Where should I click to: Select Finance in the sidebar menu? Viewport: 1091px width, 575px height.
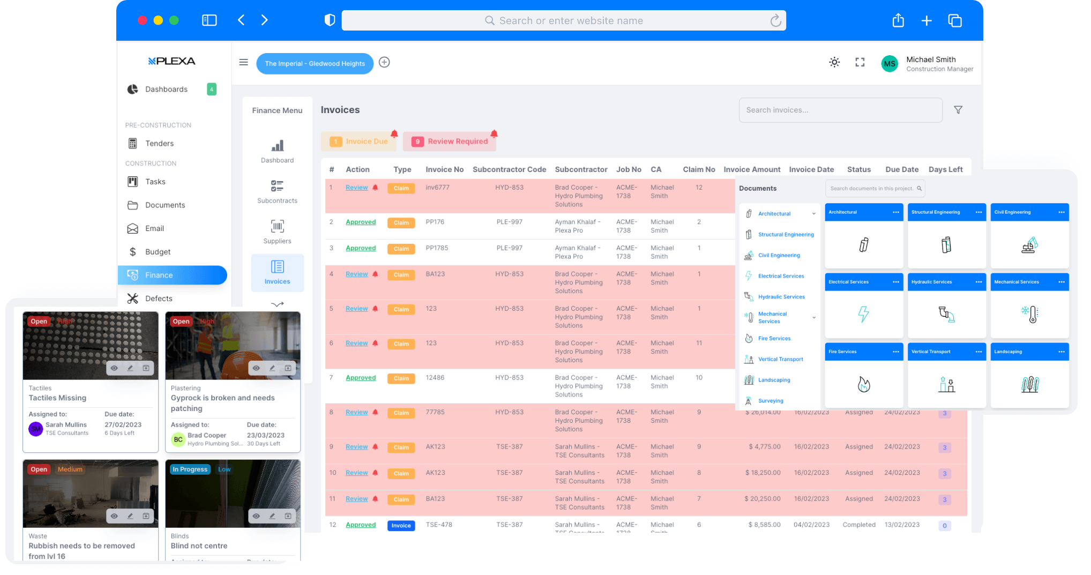coord(159,275)
